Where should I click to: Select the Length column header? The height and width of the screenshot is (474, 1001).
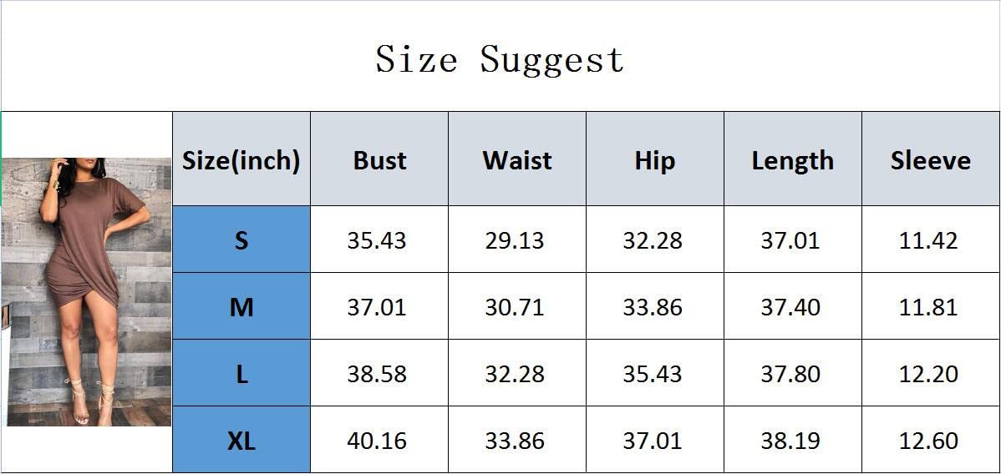pos(792,160)
